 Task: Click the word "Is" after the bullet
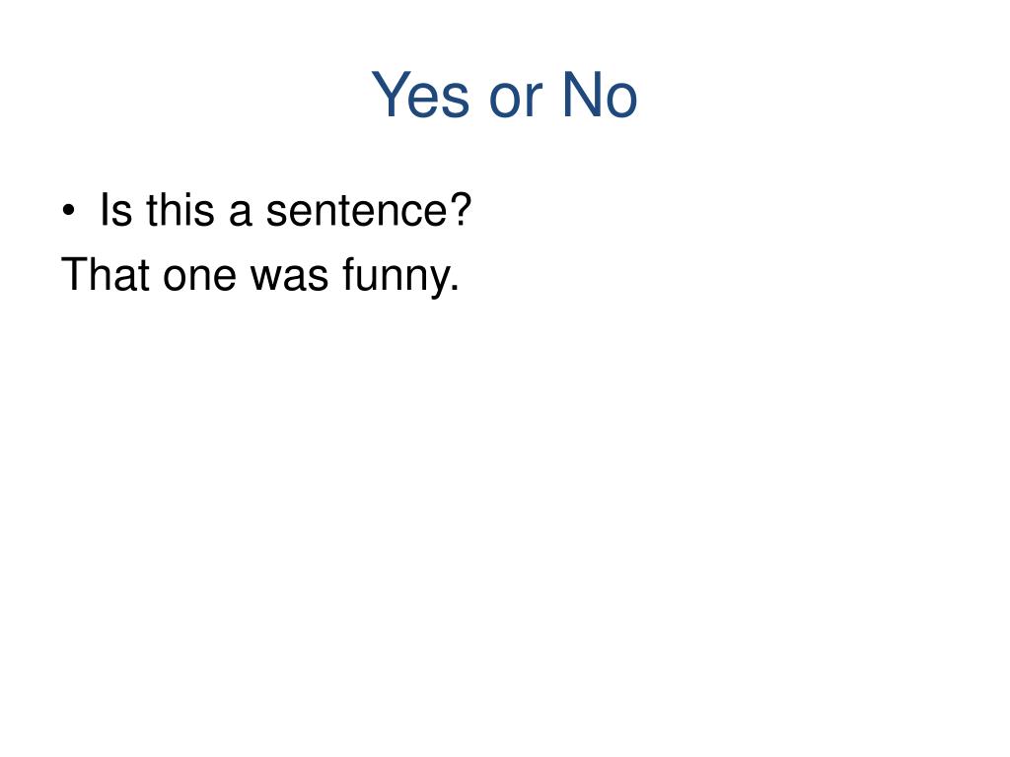click(116, 210)
